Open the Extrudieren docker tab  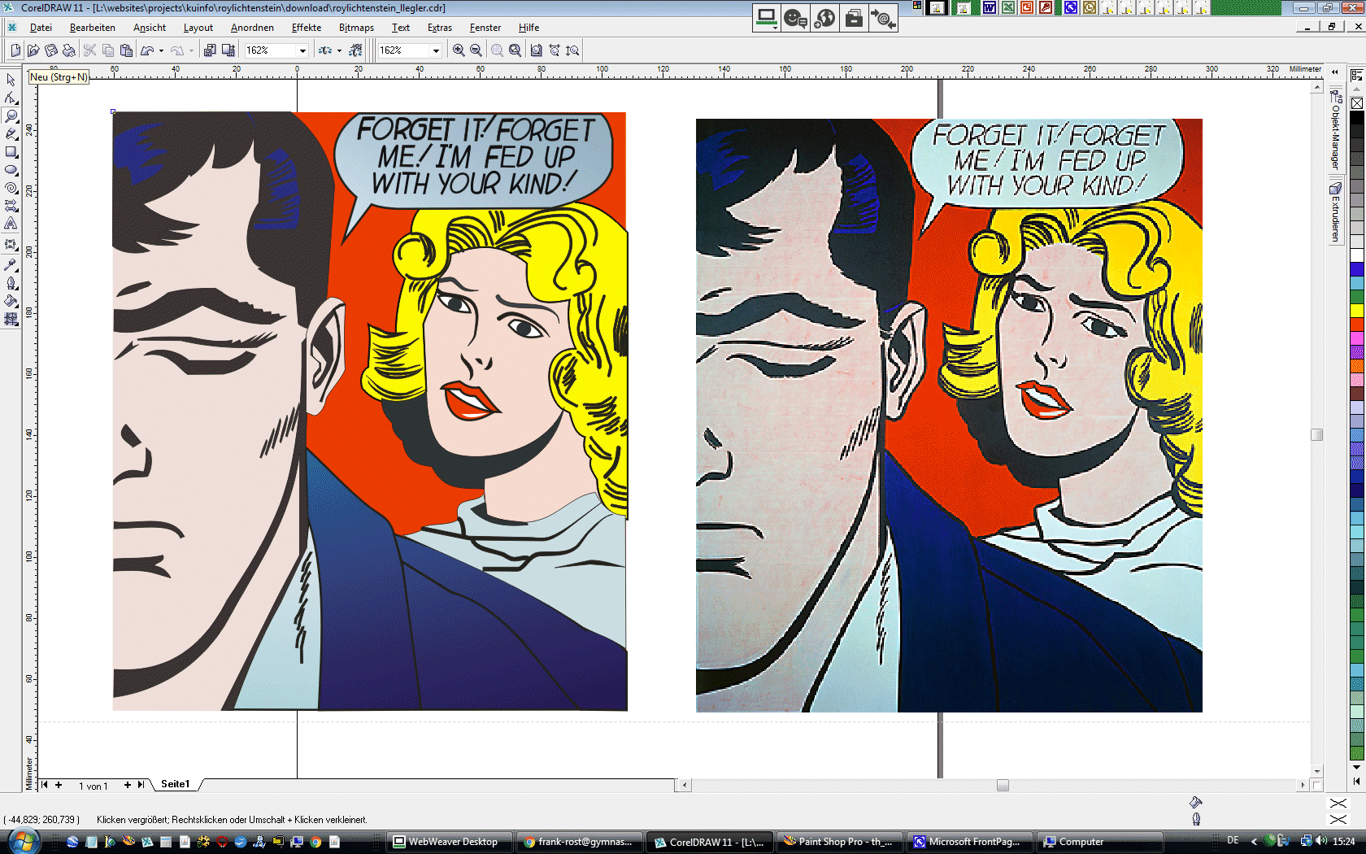coord(1335,212)
